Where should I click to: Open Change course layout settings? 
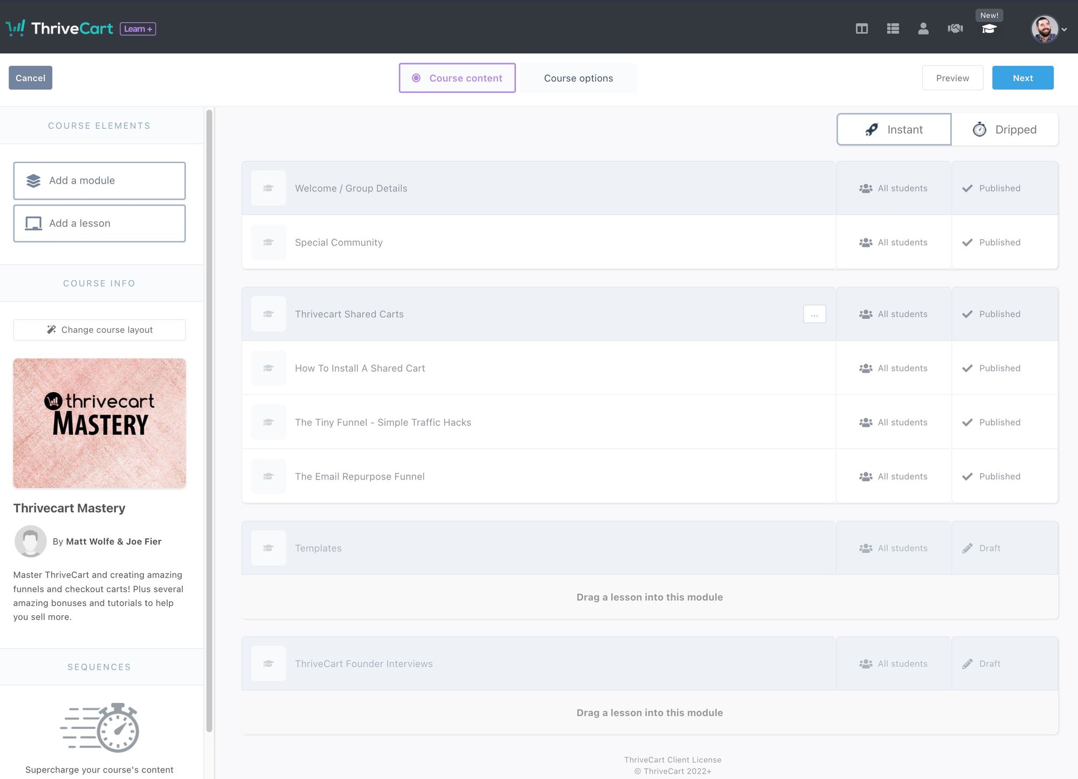(99, 329)
